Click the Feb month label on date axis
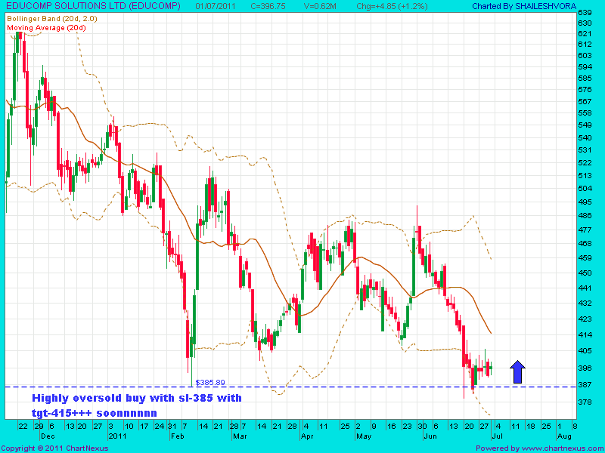The height and width of the screenshot is (453, 605). tap(177, 436)
